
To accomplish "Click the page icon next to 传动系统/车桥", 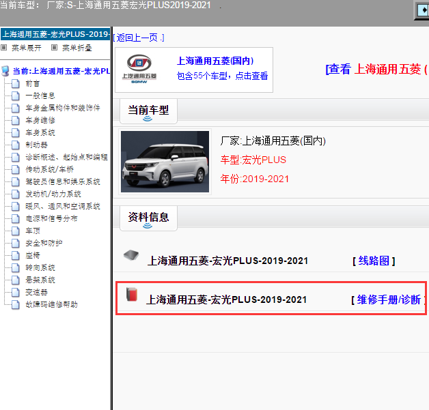I will (x=16, y=169).
